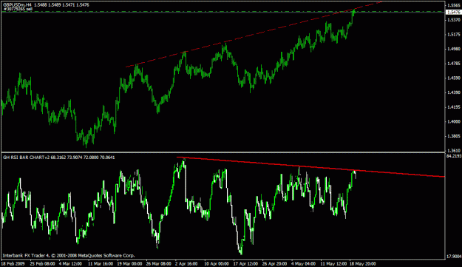This screenshot has width=462, height=267.
Task: Click the current price tag 1.5476
Action: point(453,12)
